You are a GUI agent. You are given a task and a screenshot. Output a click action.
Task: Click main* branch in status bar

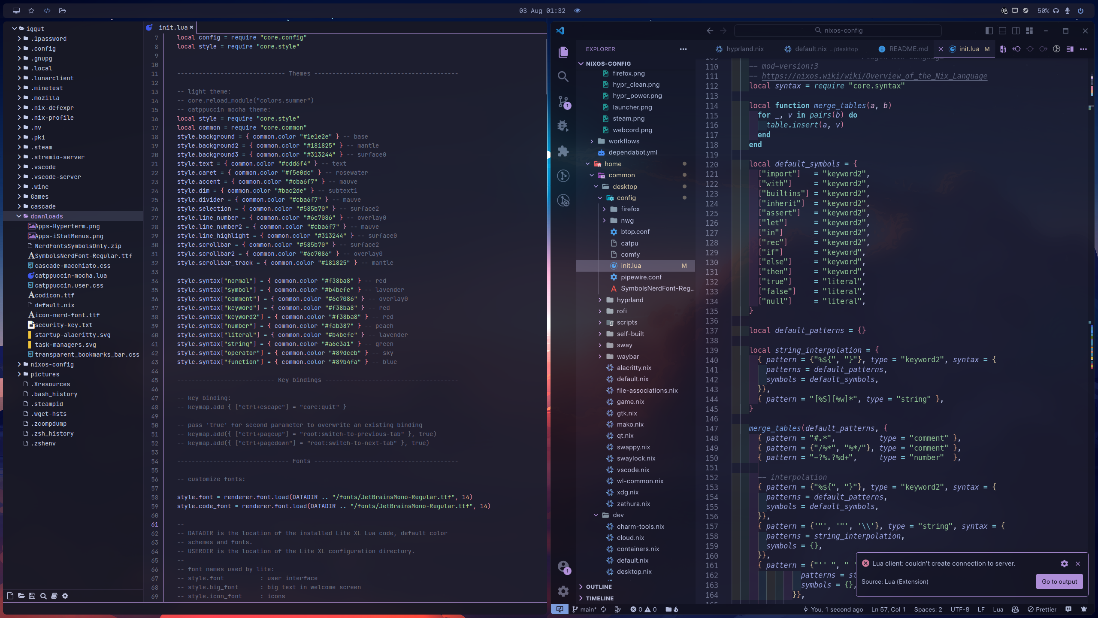(x=584, y=609)
